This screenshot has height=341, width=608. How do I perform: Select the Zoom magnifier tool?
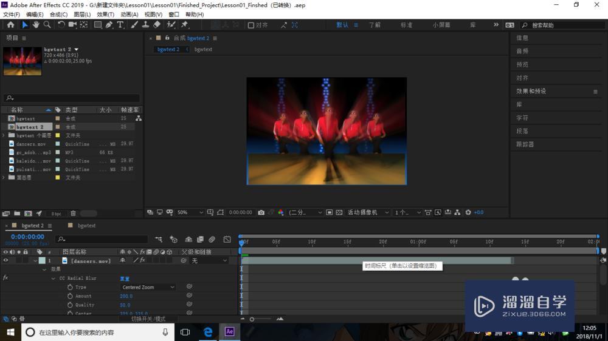point(47,25)
